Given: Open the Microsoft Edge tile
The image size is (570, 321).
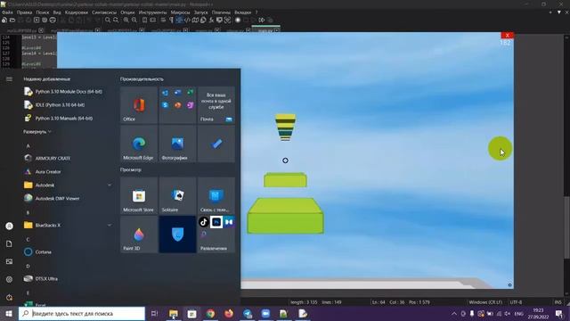Looking at the screenshot, I should tap(139, 144).
